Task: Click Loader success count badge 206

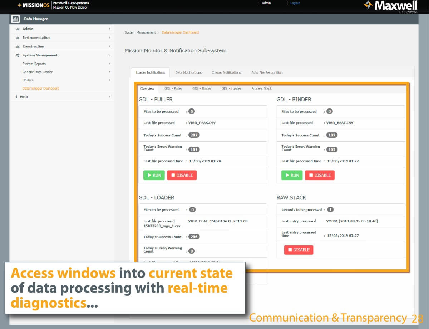Action: 194,237
